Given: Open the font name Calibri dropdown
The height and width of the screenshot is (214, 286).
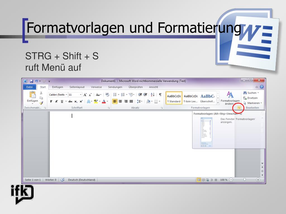Looking at the screenshot, I should click(x=66, y=95).
